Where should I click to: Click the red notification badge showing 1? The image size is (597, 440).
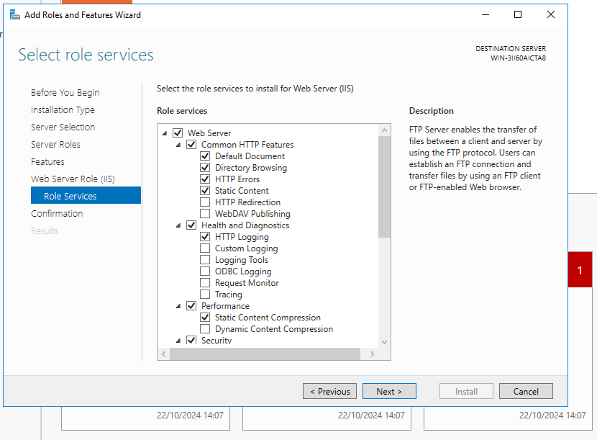580,270
